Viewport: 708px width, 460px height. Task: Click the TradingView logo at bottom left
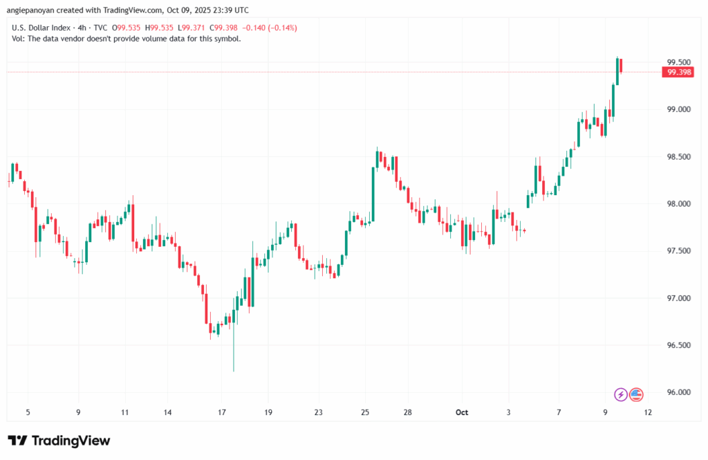[x=59, y=441]
